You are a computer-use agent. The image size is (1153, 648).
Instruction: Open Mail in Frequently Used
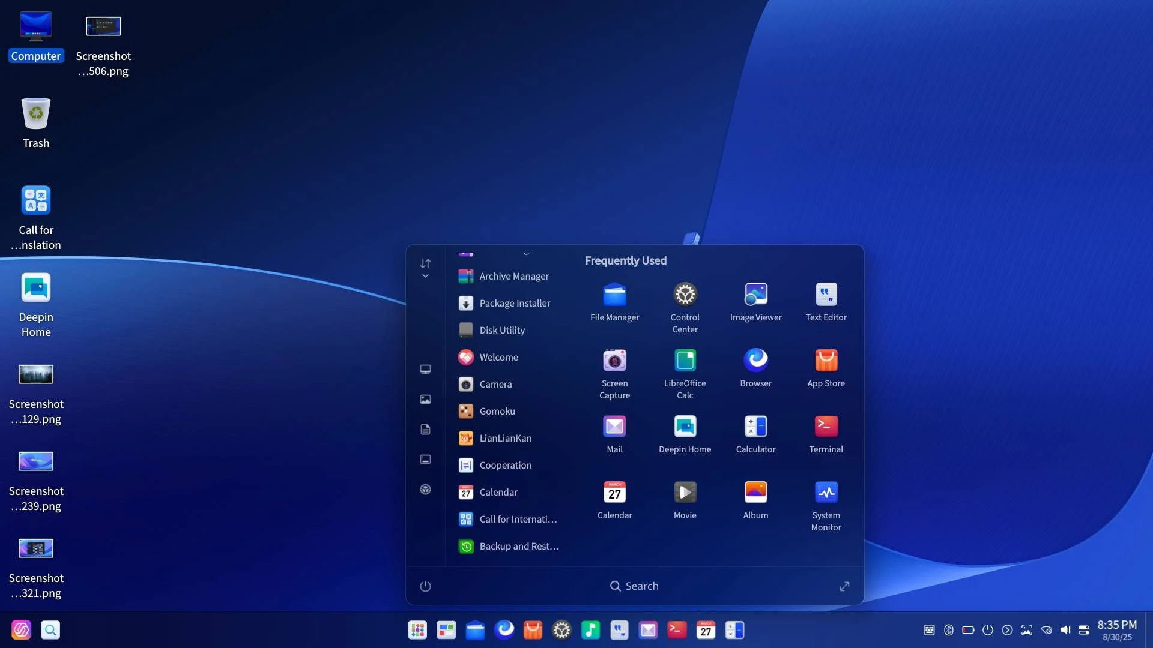[x=614, y=434]
